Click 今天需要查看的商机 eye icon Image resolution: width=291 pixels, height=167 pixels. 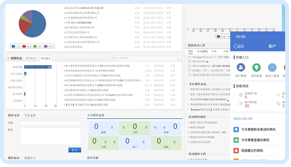point(236,140)
